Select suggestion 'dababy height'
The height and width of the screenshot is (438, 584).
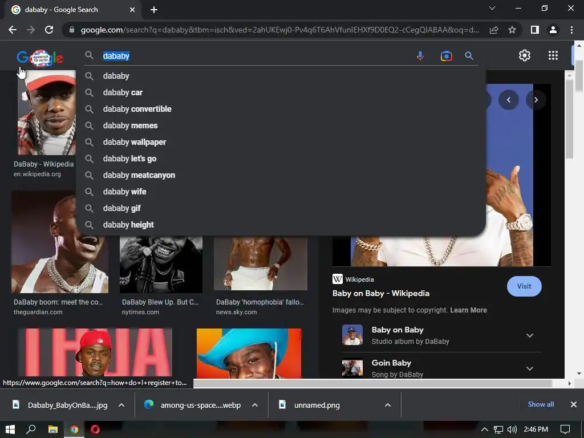pos(281,225)
